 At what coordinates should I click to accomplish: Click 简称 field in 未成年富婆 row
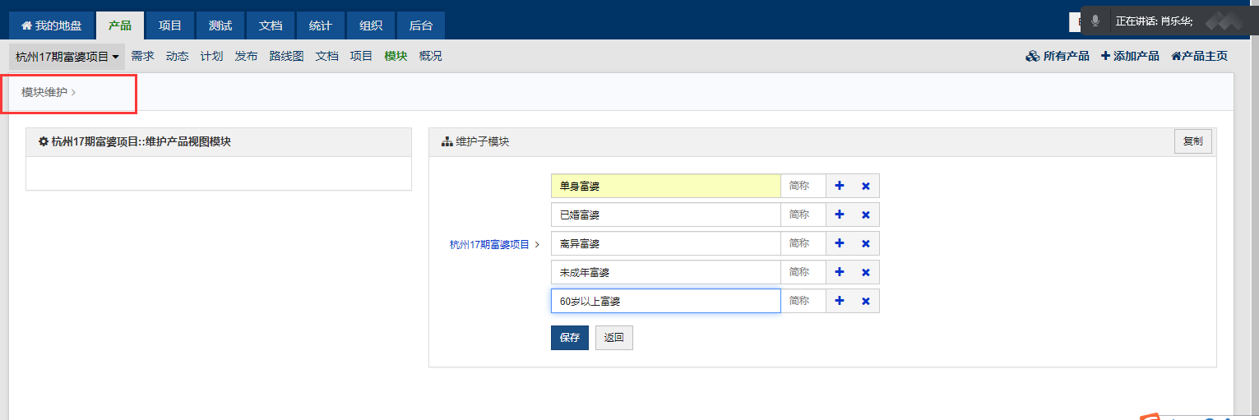tap(803, 272)
